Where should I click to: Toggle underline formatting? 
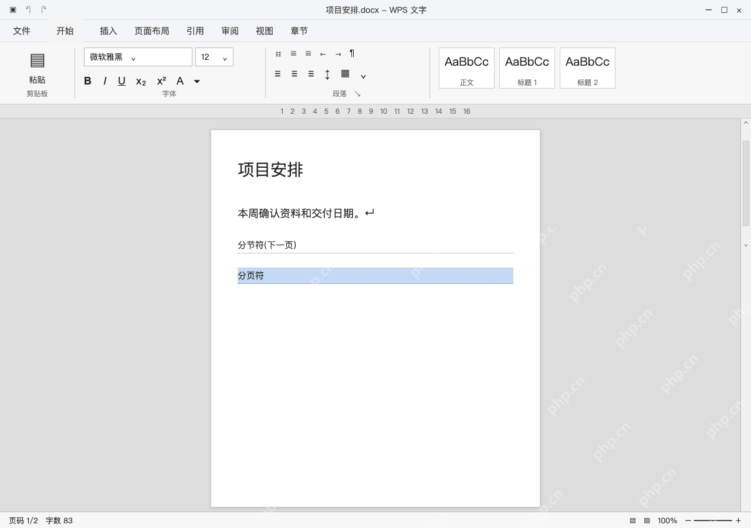pos(121,81)
